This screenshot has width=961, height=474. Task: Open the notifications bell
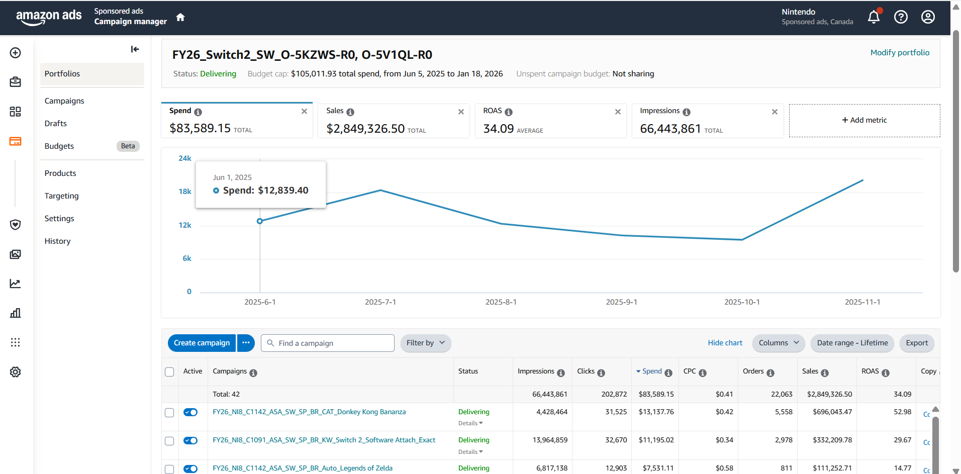(874, 17)
